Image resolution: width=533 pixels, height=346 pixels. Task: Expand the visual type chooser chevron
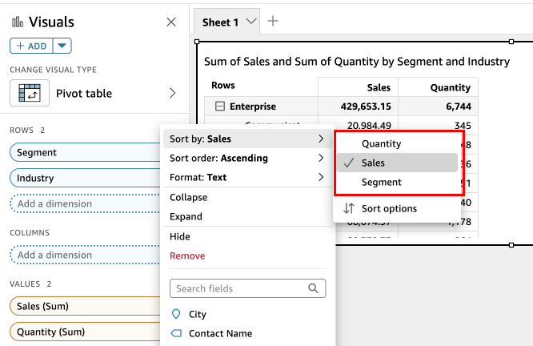[172, 93]
